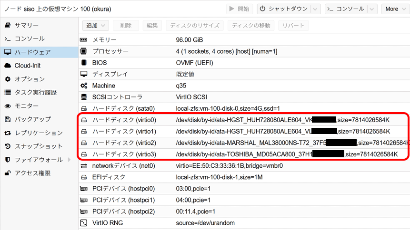Image resolution: width=410 pixels, height=230 pixels.
Task: Open the サマリー (Summary) tab
Action: tap(27, 25)
